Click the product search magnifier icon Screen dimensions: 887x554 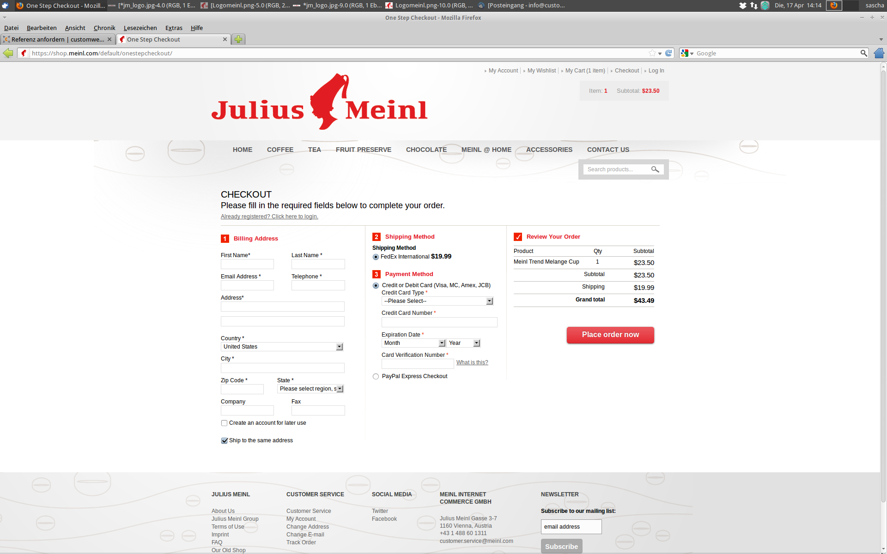point(655,169)
